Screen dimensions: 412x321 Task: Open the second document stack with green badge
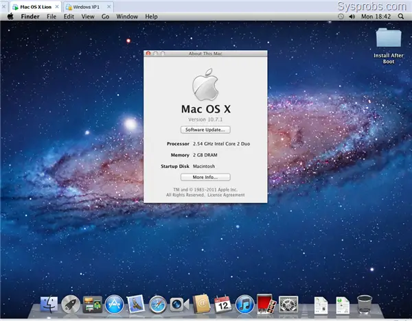click(343, 305)
